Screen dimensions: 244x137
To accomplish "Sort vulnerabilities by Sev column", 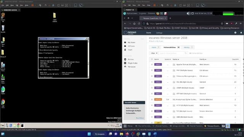I will [156, 59].
